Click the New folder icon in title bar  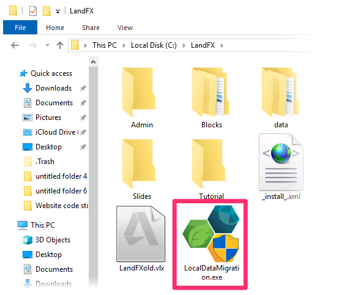pyautogui.click(x=47, y=11)
